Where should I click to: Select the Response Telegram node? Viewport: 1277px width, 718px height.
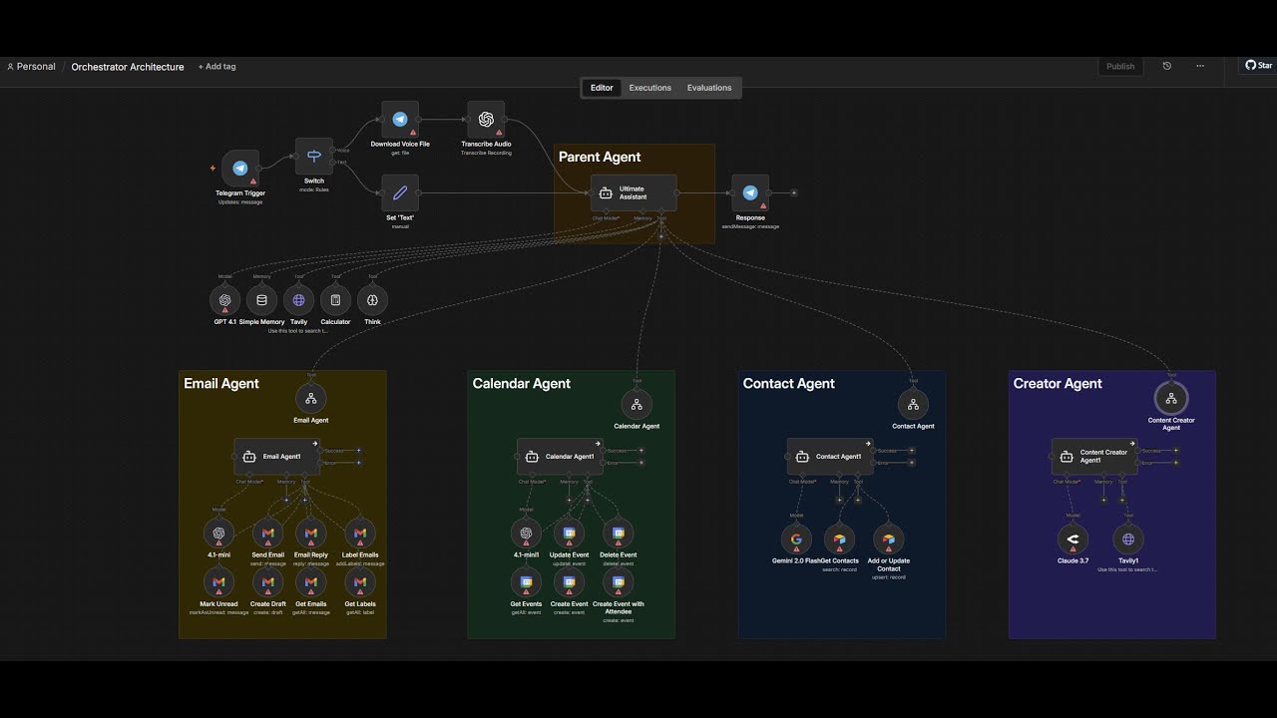(750, 193)
